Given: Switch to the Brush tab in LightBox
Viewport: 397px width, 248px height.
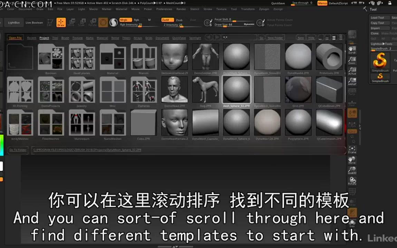Looking at the screenshot, I should 65,38.
